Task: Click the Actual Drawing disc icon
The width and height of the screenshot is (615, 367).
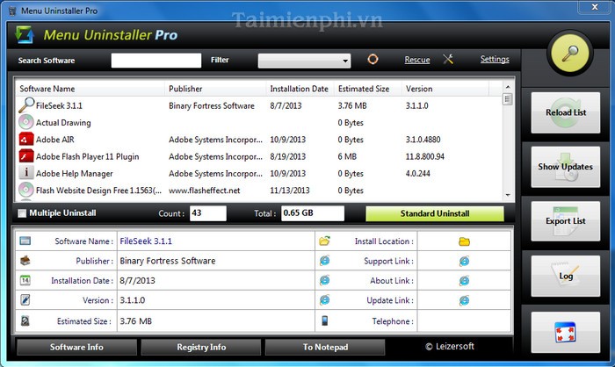Action: pyautogui.click(x=25, y=122)
